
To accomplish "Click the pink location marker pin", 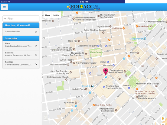I will 106,72.
